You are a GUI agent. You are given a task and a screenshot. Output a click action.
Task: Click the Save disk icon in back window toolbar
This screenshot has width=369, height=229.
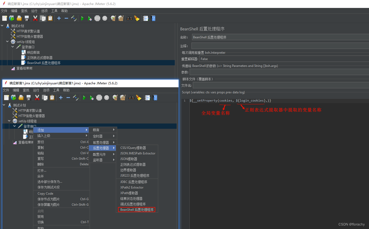point(27,18)
